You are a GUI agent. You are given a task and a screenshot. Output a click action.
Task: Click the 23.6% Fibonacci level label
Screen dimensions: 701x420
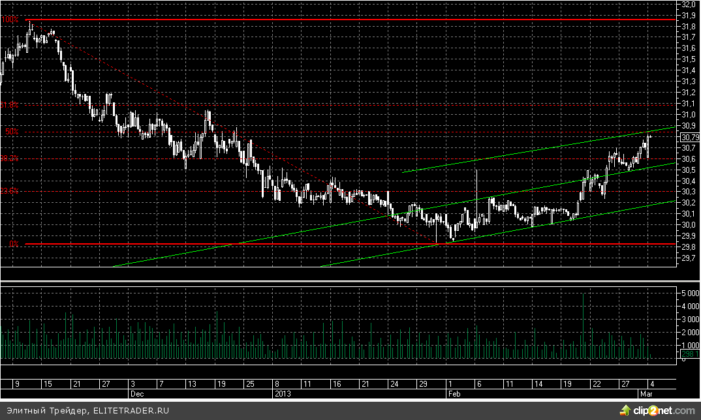9,191
